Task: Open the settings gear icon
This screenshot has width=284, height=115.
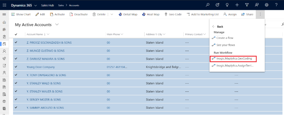Action: [x=267, y=5]
